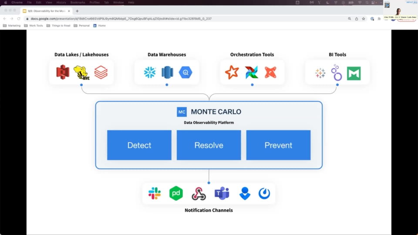Viewport: 418px width, 235px height.
Task: Click the Resolve blue box
Action: click(209, 145)
